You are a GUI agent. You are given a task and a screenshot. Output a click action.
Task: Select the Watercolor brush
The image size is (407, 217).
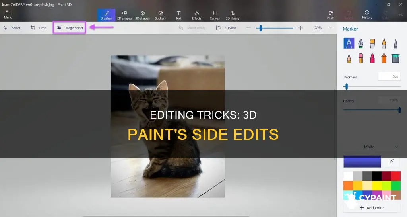tap(384, 43)
